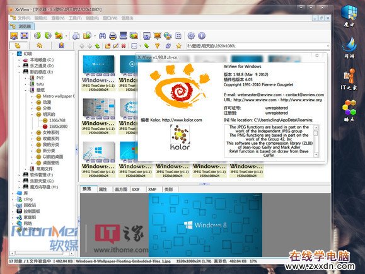Open the file properties info icon
365x274 pixels.
(76, 36)
